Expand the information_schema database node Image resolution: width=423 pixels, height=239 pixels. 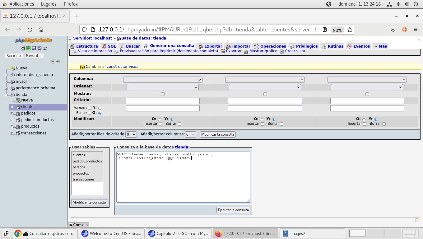tap(6, 75)
